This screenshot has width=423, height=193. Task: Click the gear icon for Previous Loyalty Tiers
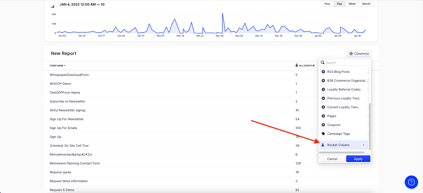pos(323,98)
